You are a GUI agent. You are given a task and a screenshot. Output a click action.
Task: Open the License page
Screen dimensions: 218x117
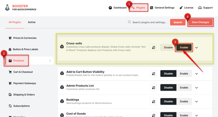pyautogui.click(x=186, y=8)
